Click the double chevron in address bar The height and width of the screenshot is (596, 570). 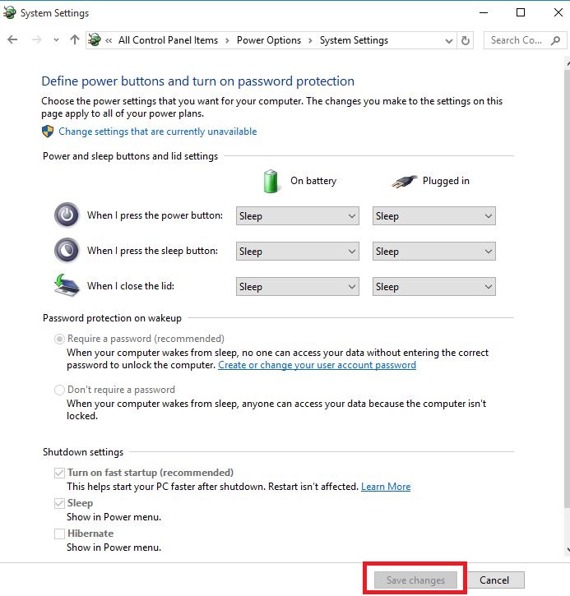click(109, 40)
